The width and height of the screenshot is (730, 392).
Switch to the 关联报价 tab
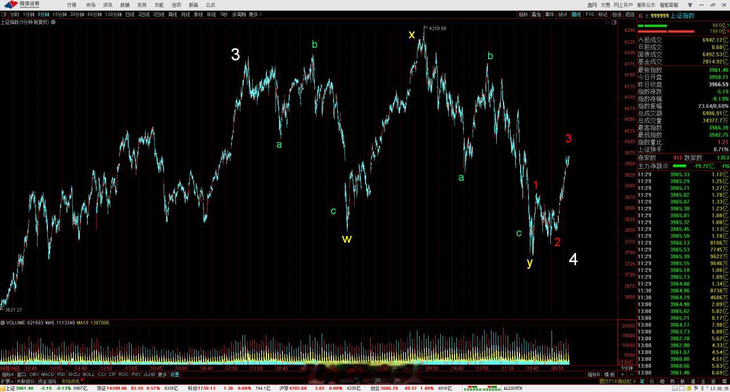pos(26,381)
